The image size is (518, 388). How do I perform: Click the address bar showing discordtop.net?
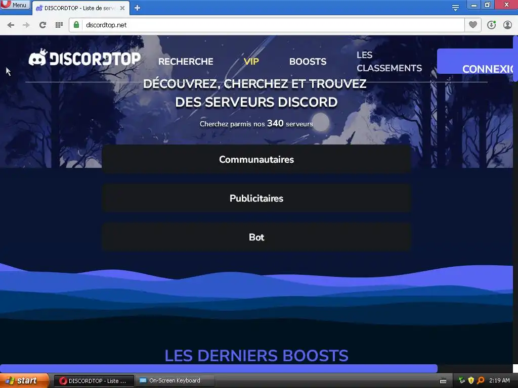(x=267, y=25)
